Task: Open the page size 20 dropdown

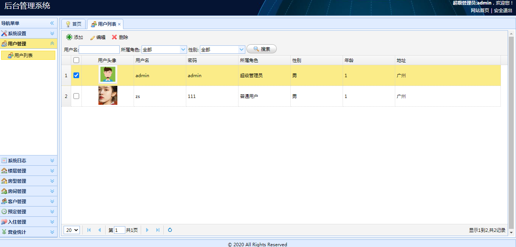Action: click(72, 230)
